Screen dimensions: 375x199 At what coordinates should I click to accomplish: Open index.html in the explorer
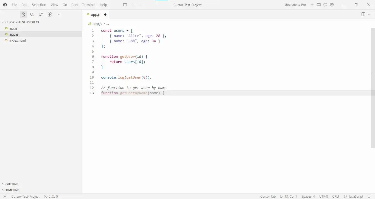pos(41,40)
